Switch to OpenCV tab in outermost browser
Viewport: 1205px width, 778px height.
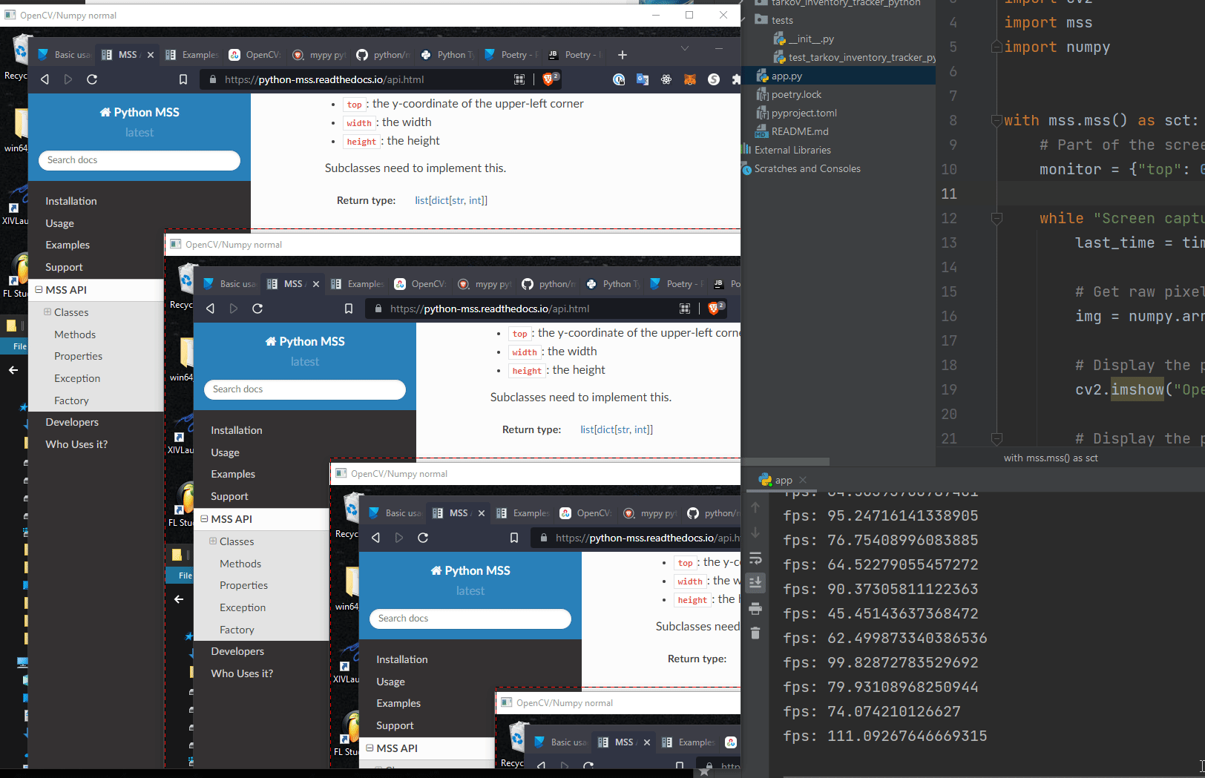(x=255, y=55)
